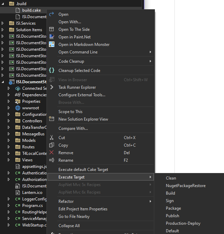Select Task Runner Explorer
224x234 pixels.
coord(77,87)
